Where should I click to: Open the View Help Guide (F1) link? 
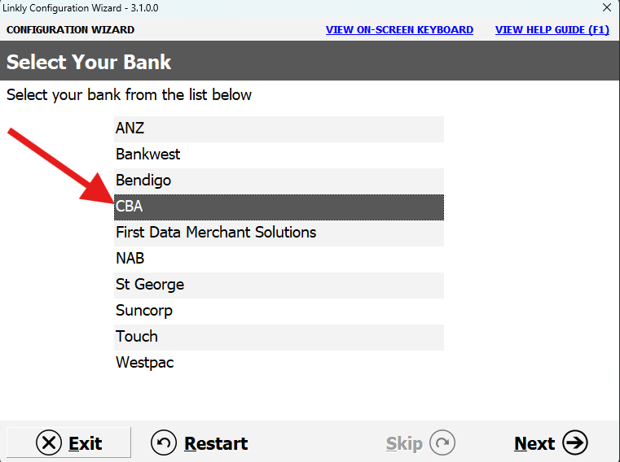tap(552, 30)
